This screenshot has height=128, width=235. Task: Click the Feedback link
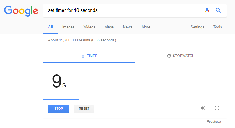214,122
